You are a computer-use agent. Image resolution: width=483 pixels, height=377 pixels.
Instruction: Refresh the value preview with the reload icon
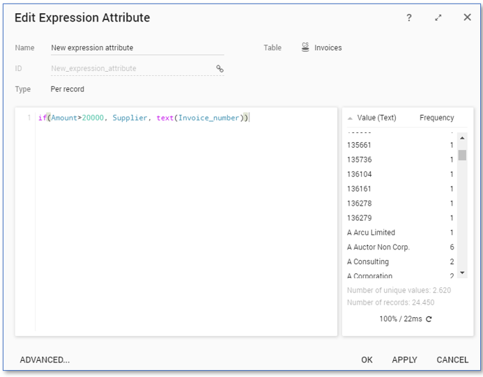click(x=429, y=319)
